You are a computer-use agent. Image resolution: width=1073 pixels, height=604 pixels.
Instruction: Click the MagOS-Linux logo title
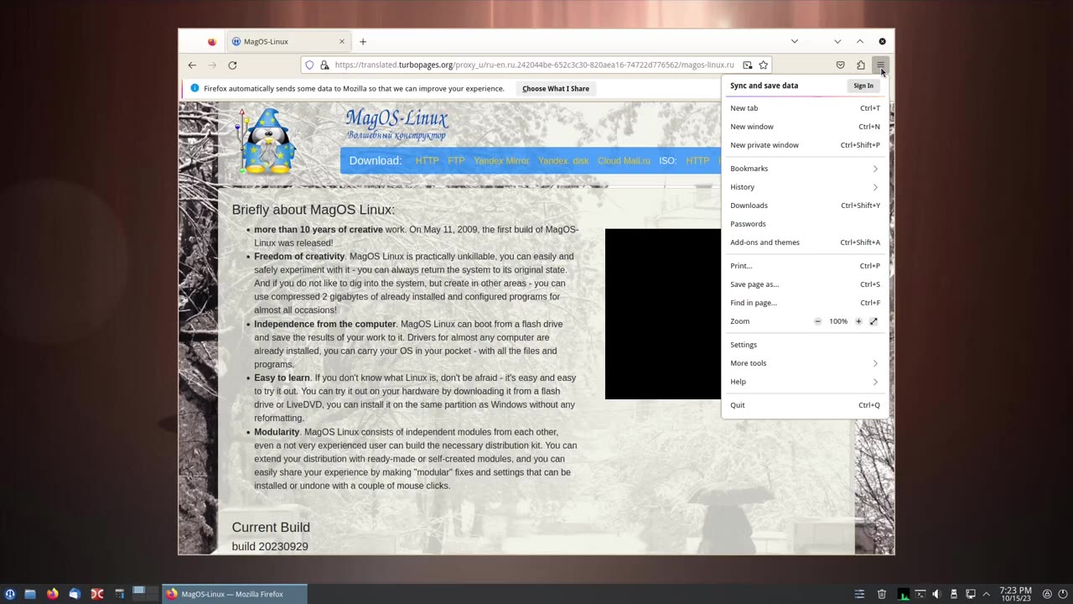[397, 124]
